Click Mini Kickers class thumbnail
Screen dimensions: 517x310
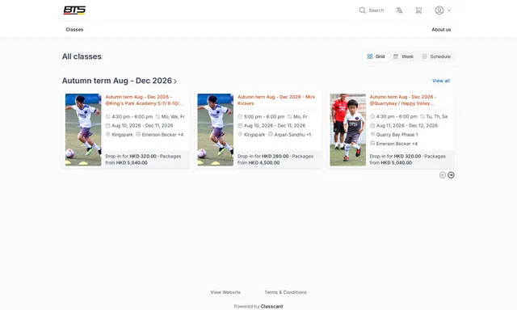tap(216, 130)
